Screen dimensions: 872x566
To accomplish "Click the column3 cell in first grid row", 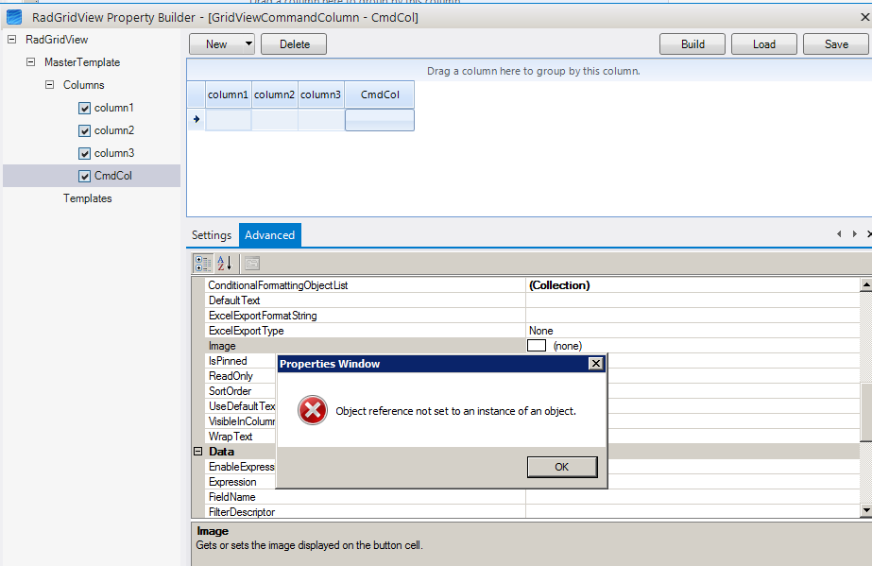I will pyautogui.click(x=321, y=120).
